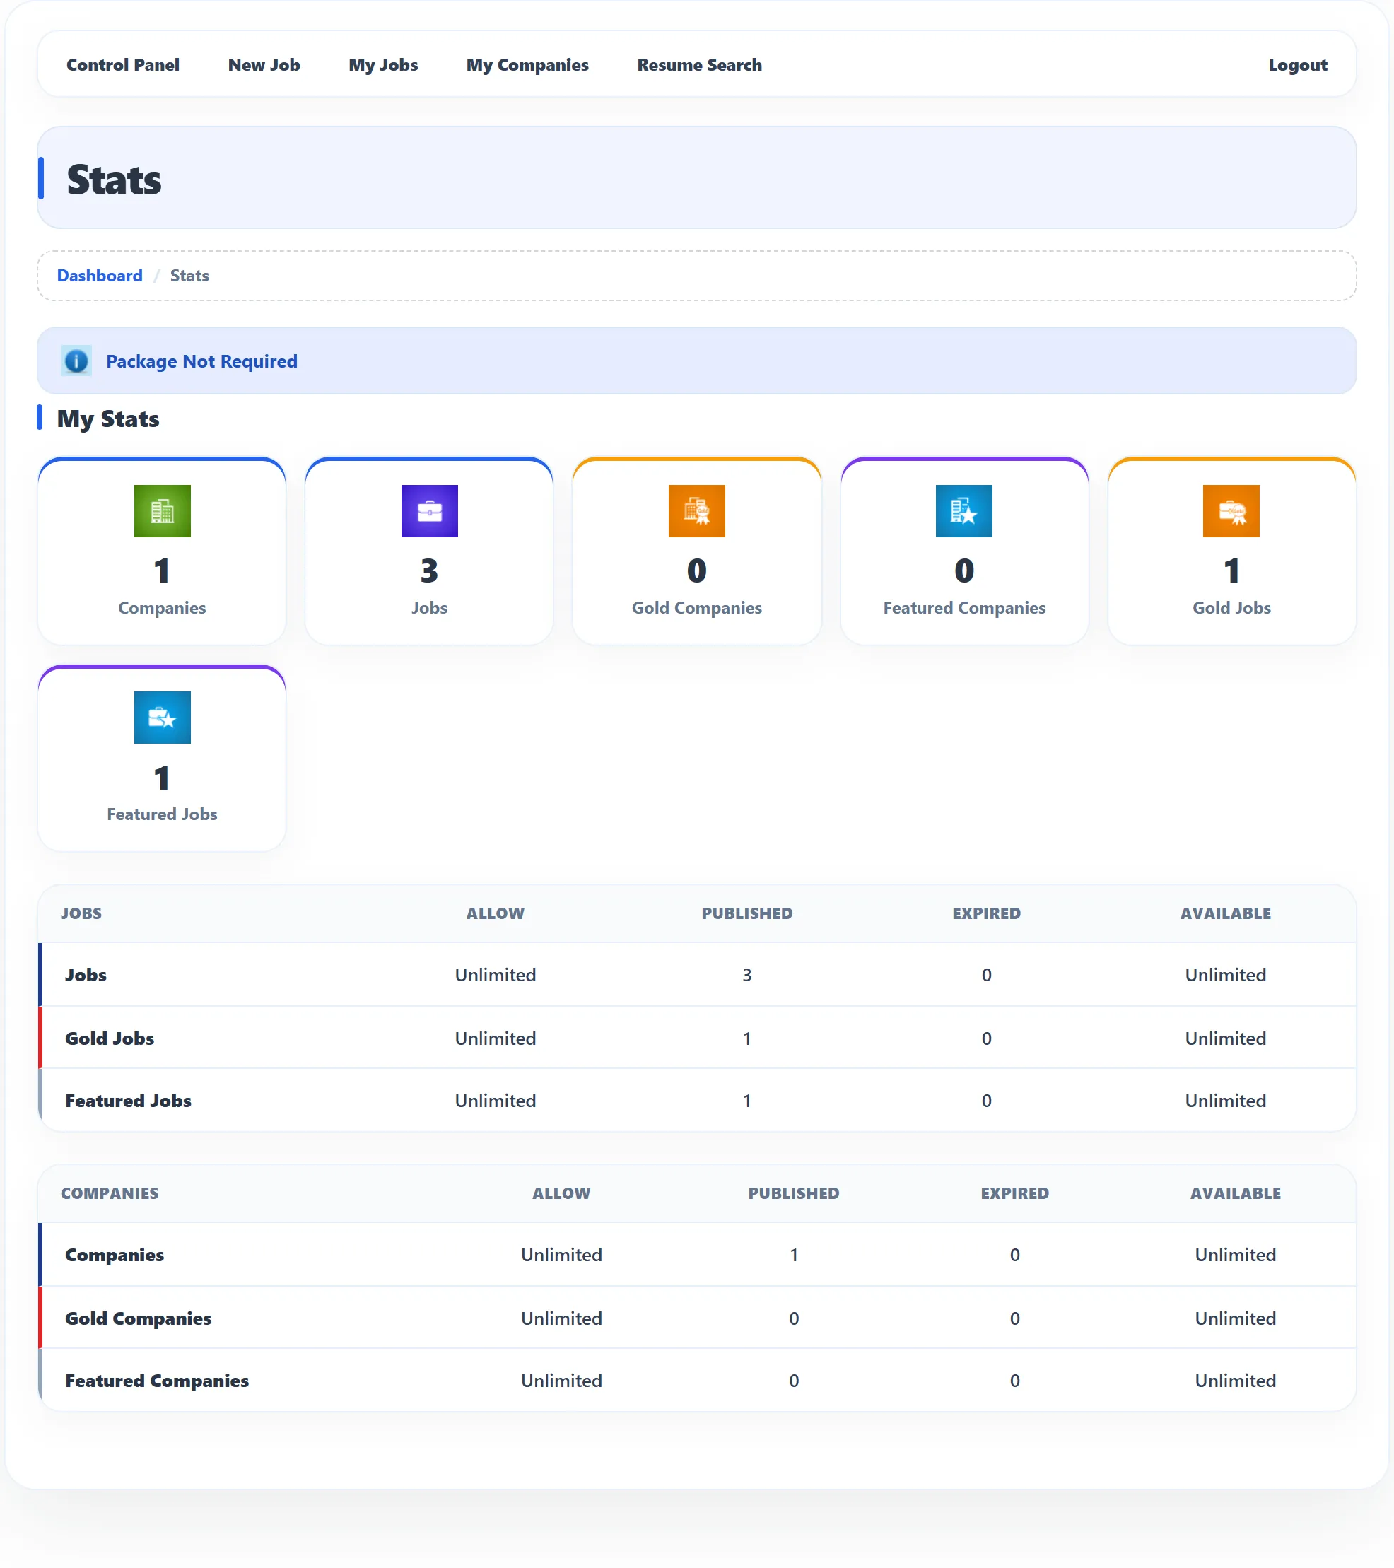Viewport: 1394px width, 1568px height.
Task: Click the count 0 on the Featured Companies card
Action: [963, 571]
